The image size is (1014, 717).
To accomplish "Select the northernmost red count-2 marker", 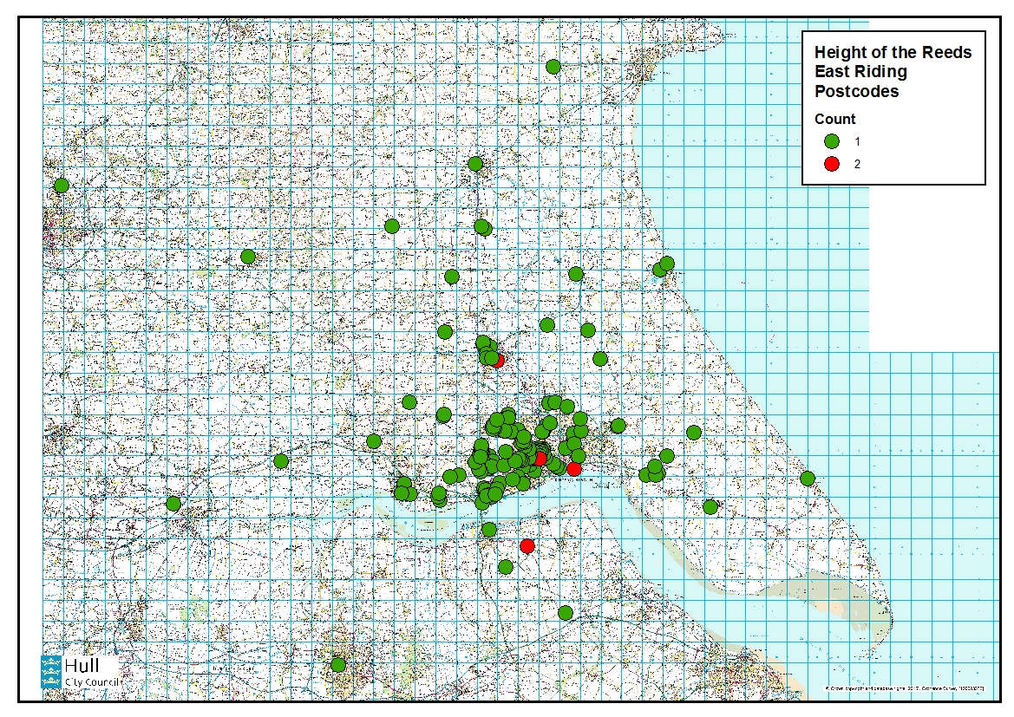I will pyautogui.click(x=497, y=361).
